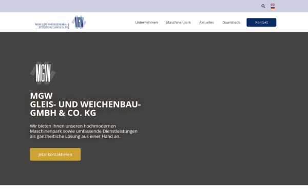The width and height of the screenshot is (308, 192).
Task: Open the search via magnifier icon
Action: (x=263, y=6)
